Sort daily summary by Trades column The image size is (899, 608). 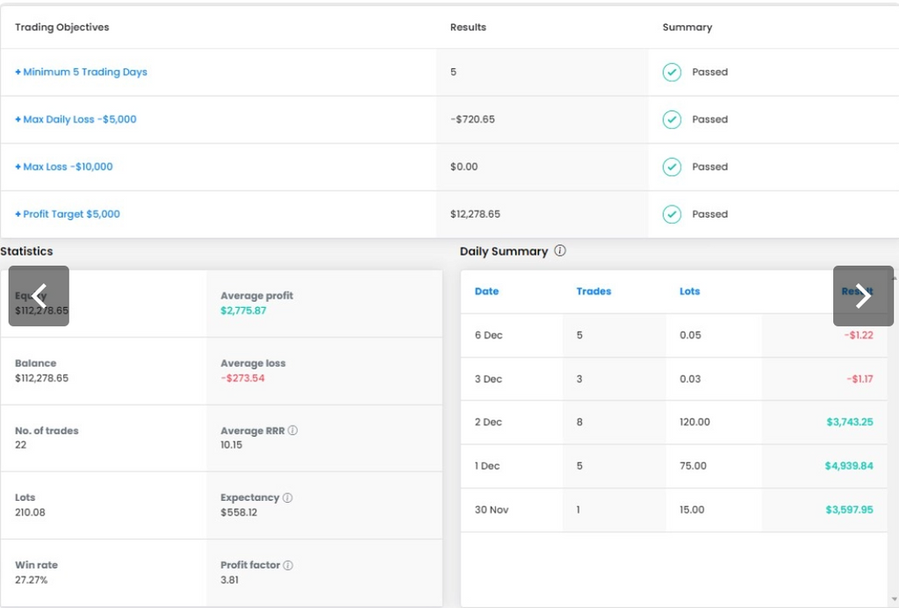[x=593, y=291]
